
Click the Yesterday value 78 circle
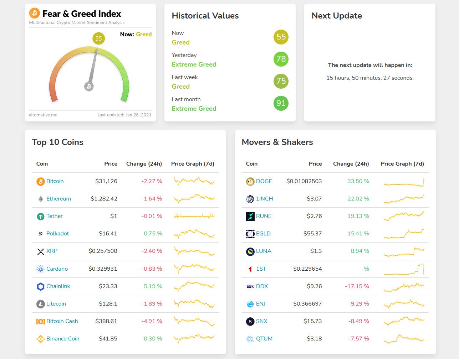click(281, 59)
